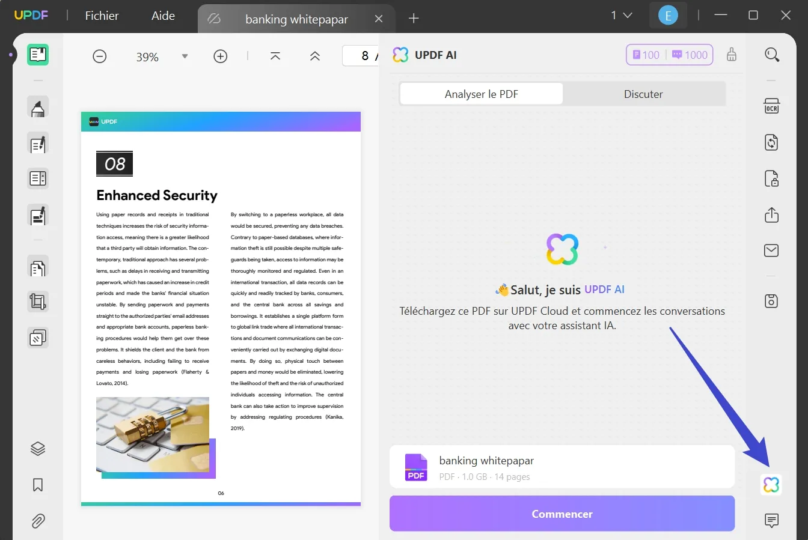
Task: Open the comments panel chat icon
Action: pos(771,520)
